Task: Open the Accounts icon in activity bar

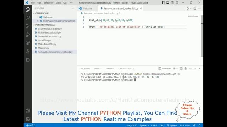Action: (28, 110)
